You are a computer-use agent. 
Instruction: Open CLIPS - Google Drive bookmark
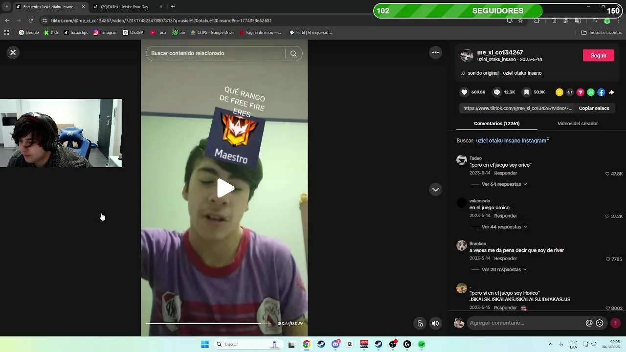click(x=212, y=33)
